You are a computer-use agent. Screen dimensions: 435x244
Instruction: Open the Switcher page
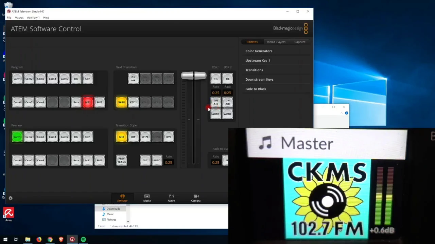pyautogui.click(x=122, y=198)
